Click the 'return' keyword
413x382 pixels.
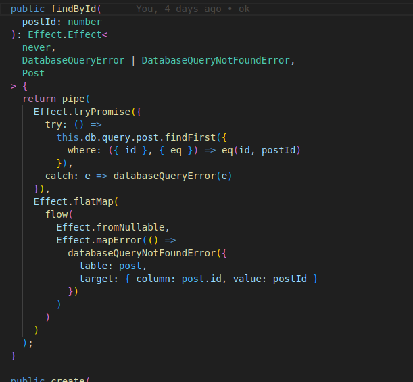pyautogui.click(x=39, y=99)
